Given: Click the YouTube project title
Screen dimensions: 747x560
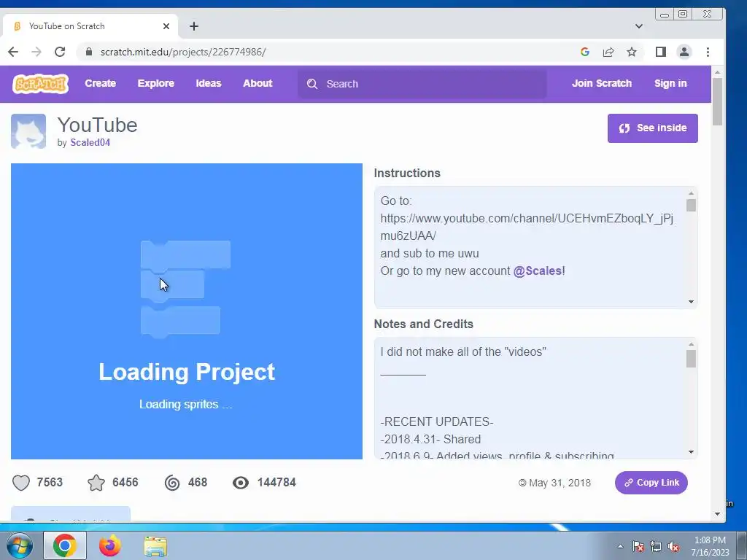Looking at the screenshot, I should pos(97,125).
